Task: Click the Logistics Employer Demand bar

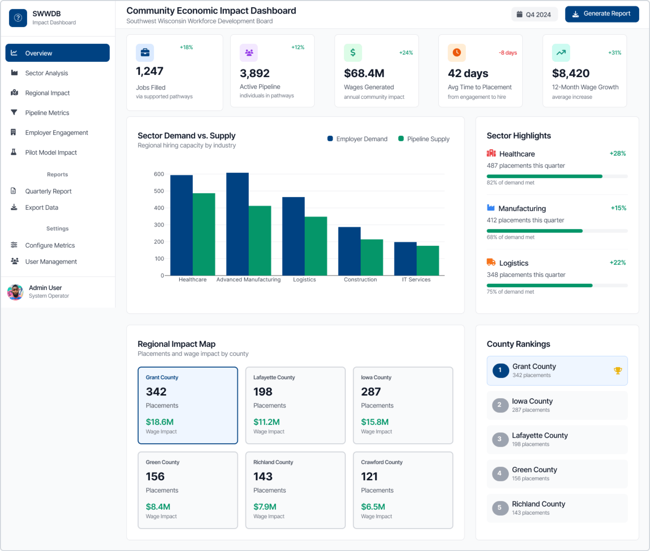Action: [293, 236]
